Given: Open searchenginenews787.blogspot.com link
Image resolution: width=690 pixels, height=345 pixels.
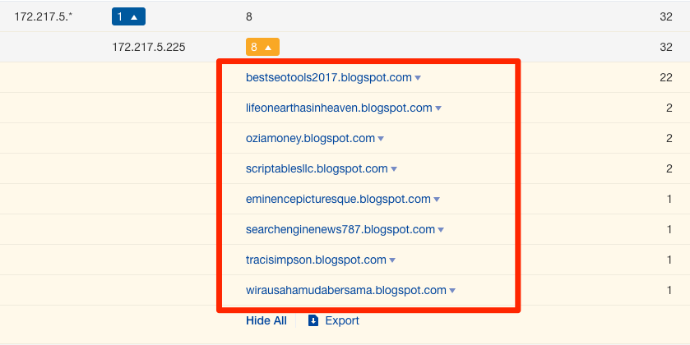Looking at the screenshot, I should (340, 229).
